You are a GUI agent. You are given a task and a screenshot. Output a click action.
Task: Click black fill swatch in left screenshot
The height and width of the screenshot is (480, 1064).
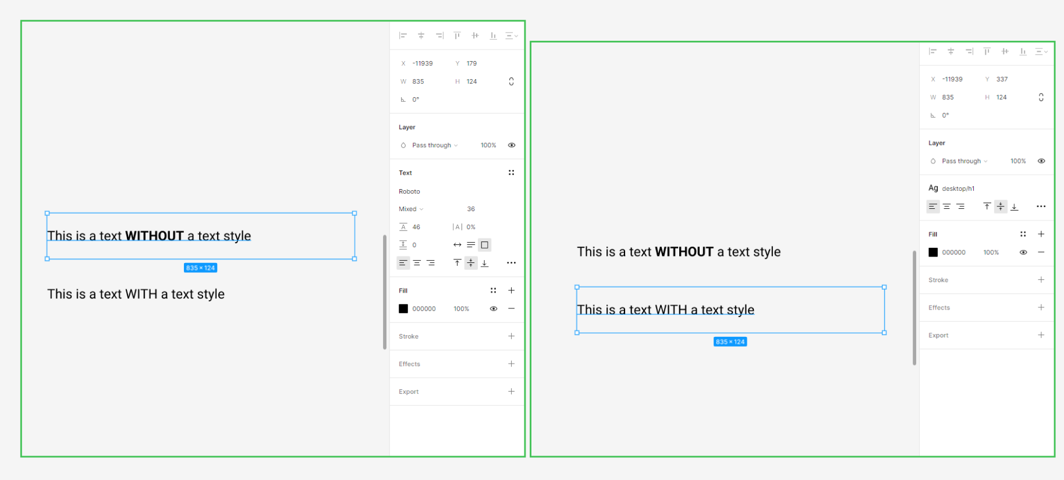[x=403, y=309]
